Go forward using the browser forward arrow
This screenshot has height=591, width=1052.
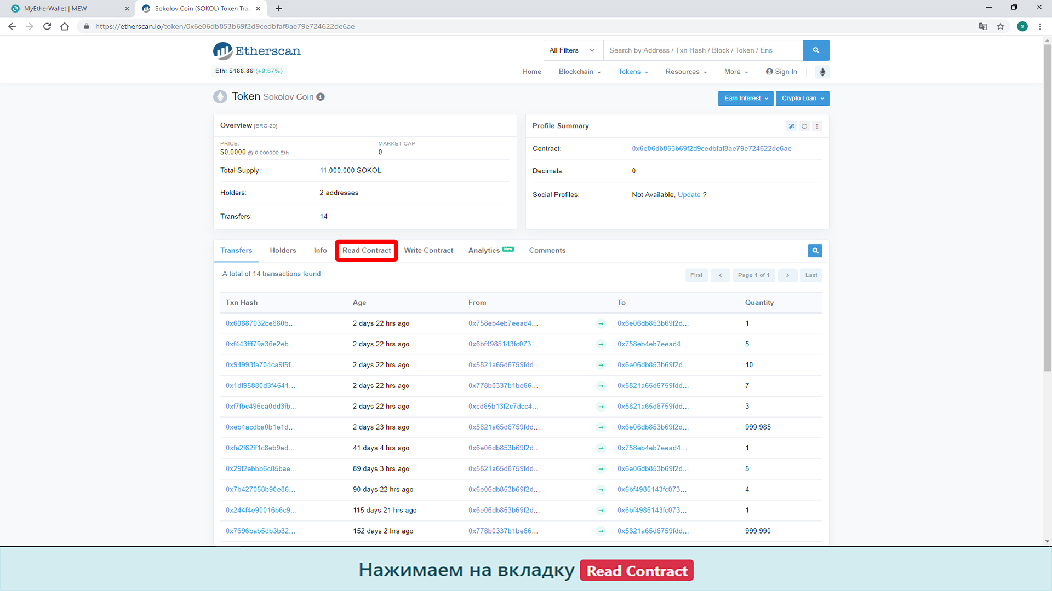(30, 26)
